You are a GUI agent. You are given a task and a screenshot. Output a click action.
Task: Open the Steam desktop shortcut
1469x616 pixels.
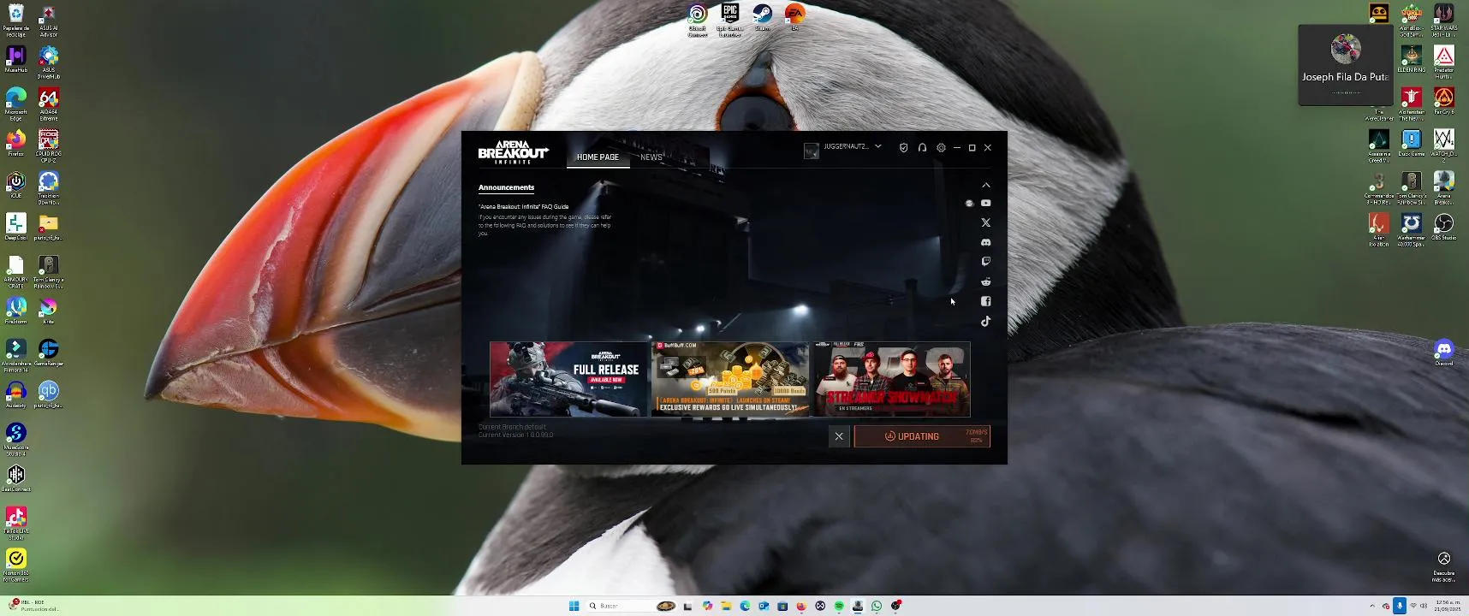[762, 17]
